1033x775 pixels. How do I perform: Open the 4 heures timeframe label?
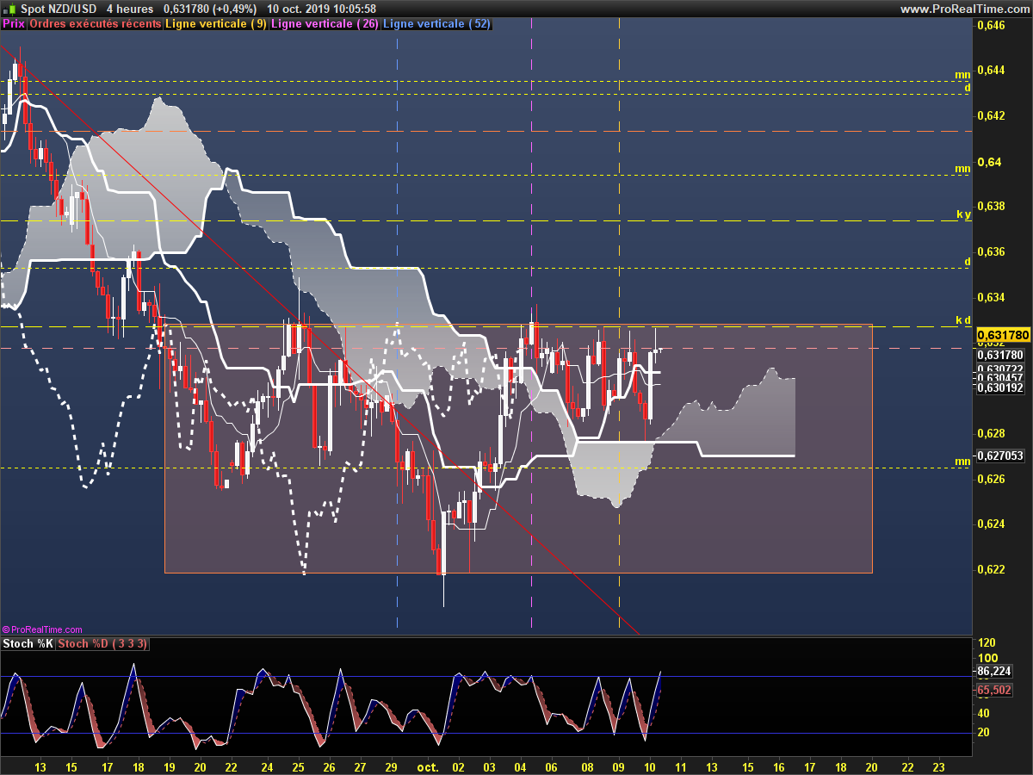130,9
